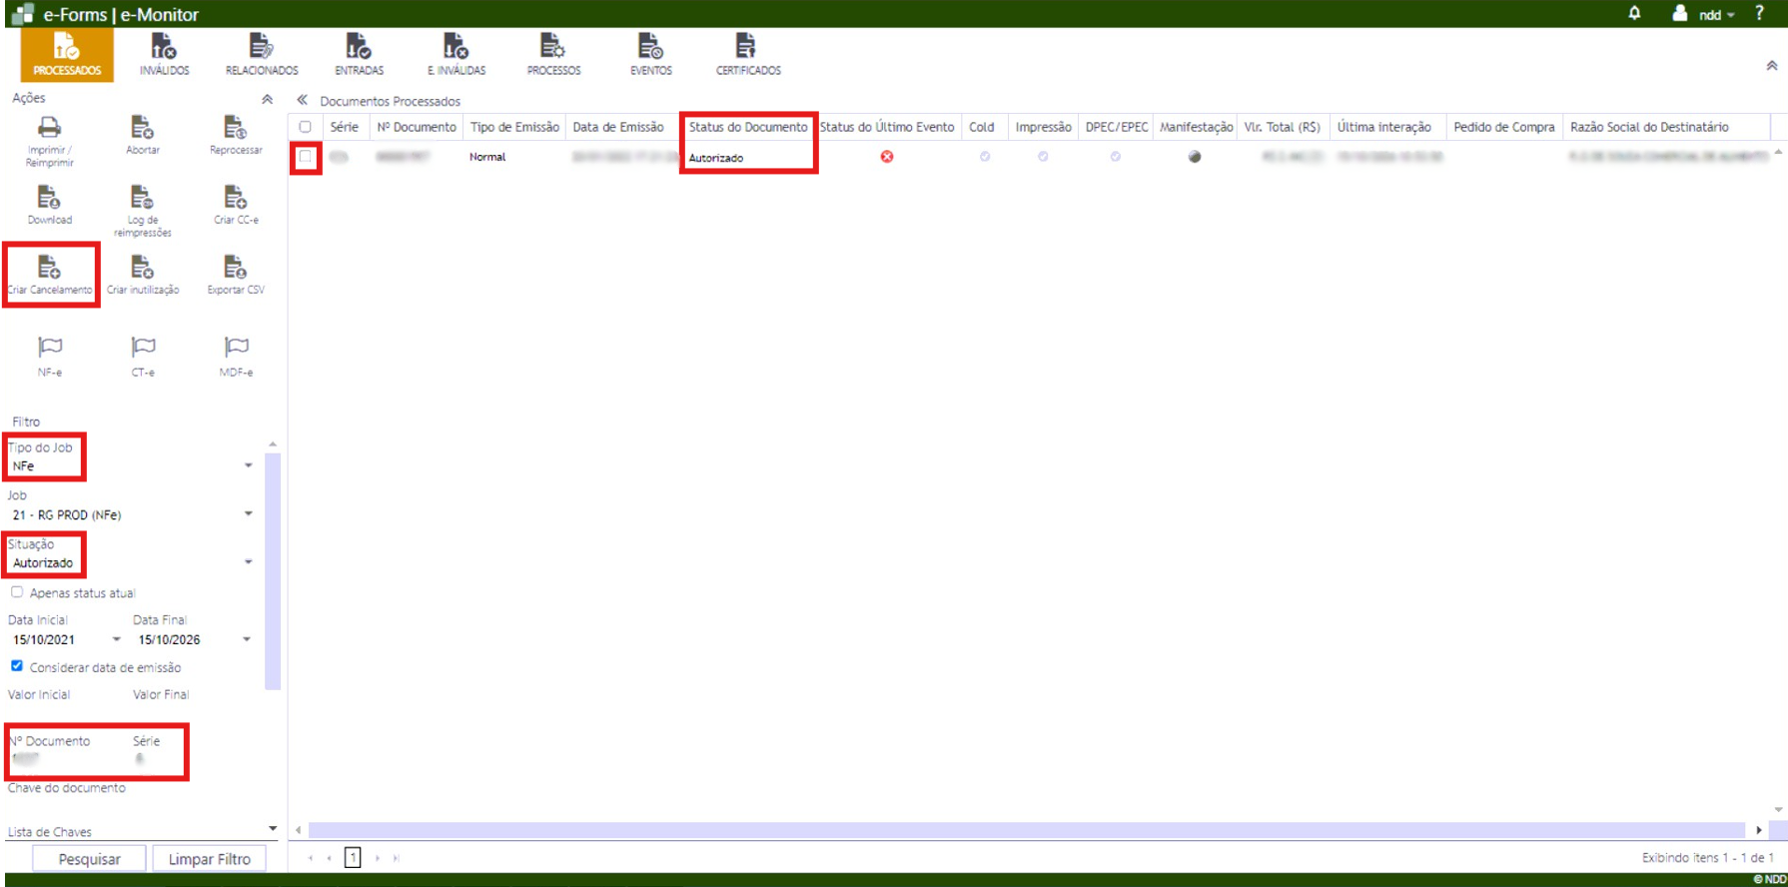Viewport: 1788px width, 887px height.
Task: Open E. Inválidas section icon
Action: coord(455,46)
